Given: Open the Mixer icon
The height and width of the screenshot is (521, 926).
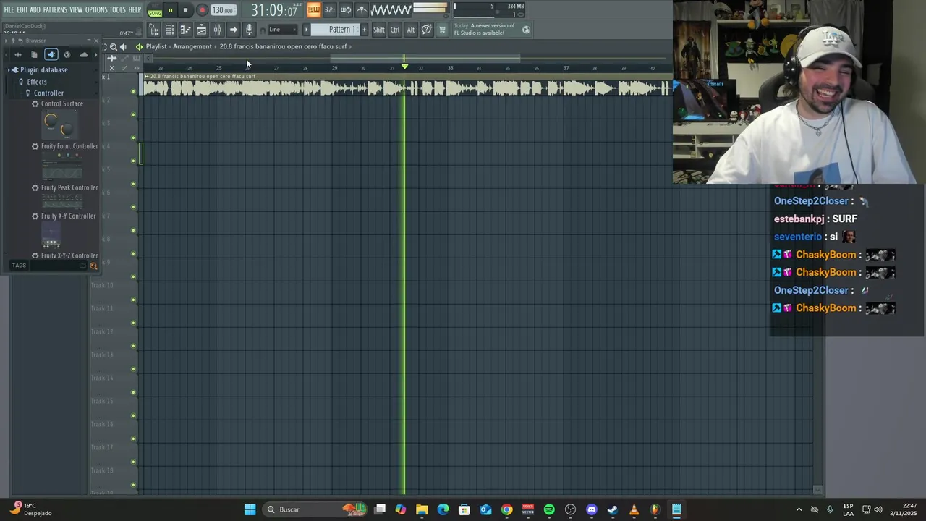Looking at the screenshot, I should tap(217, 30).
